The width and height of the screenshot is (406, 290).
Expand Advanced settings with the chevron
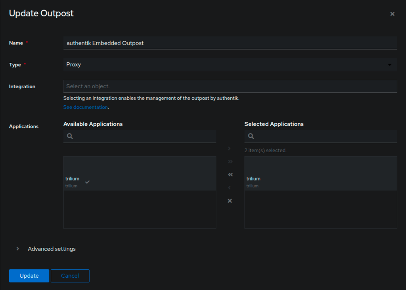(17, 249)
